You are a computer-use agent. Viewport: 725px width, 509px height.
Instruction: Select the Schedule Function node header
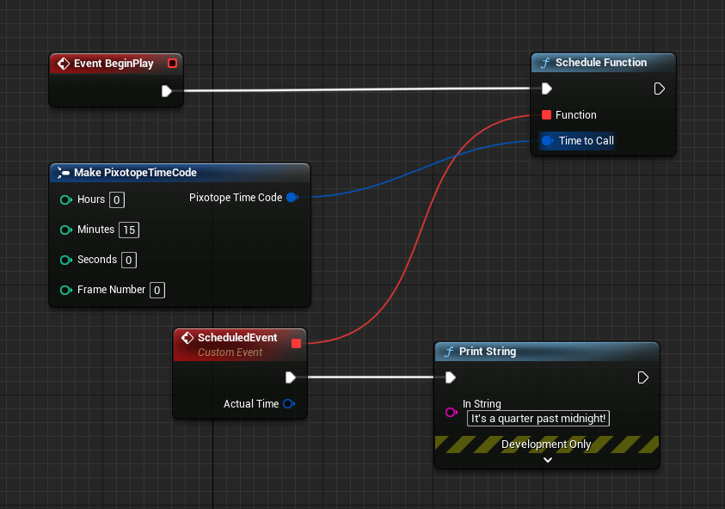click(x=600, y=63)
